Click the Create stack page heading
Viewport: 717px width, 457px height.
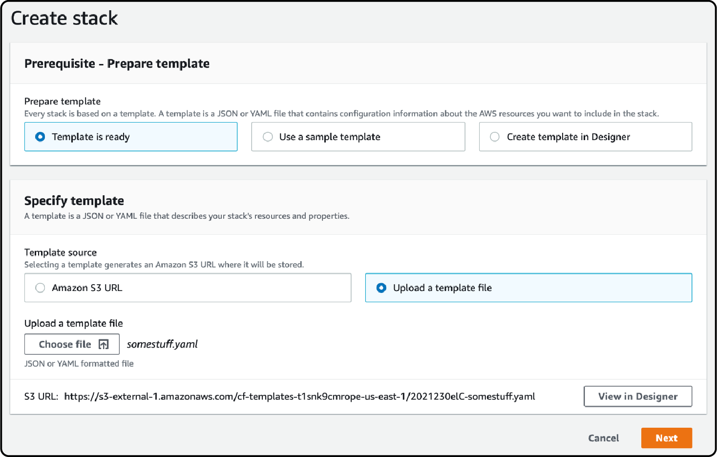(x=64, y=19)
